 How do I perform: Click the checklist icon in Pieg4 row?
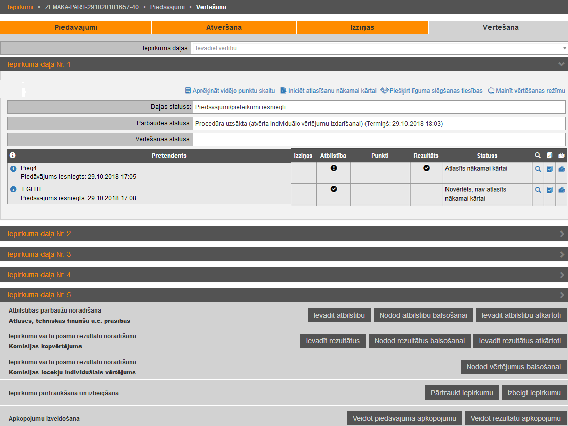click(550, 169)
